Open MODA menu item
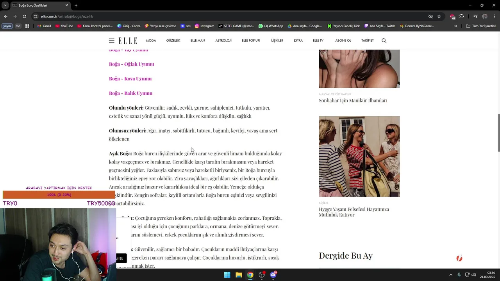Image resolution: width=500 pixels, height=281 pixels. [151, 41]
